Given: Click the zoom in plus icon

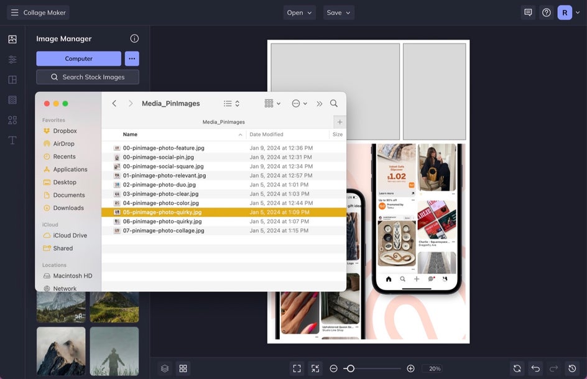Looking at the screenshot, I should [410, 368].
